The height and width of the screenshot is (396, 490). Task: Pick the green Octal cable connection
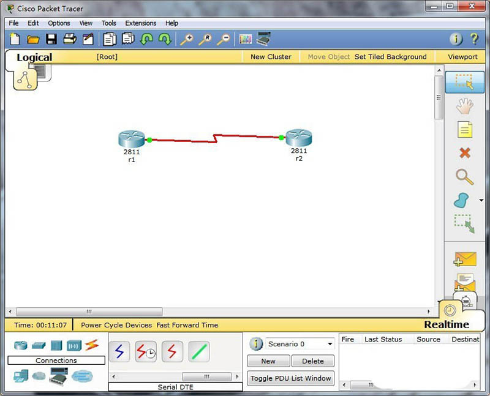pos(199,352)
